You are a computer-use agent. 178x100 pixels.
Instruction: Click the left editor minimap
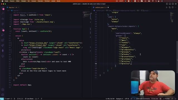pyautogui.click(x=86, y=15)
